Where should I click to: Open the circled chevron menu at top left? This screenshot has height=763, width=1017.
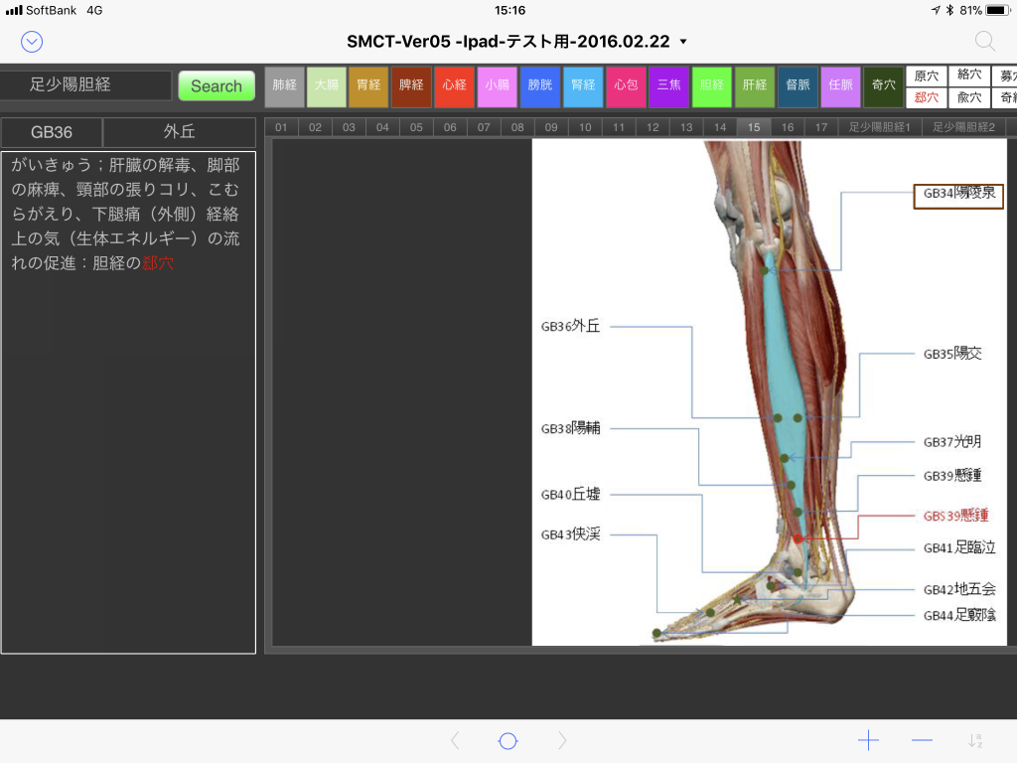32,42
